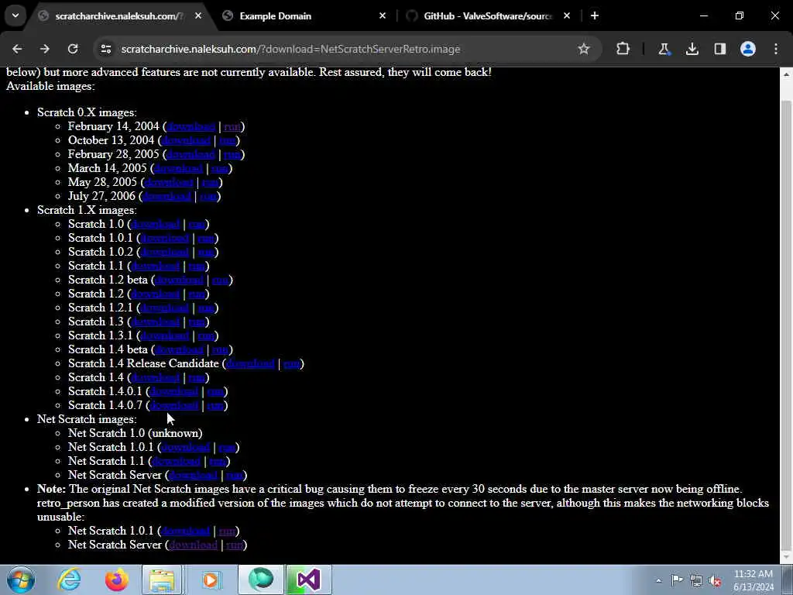Run Scratch 1.3.1 image

(206, 335)
